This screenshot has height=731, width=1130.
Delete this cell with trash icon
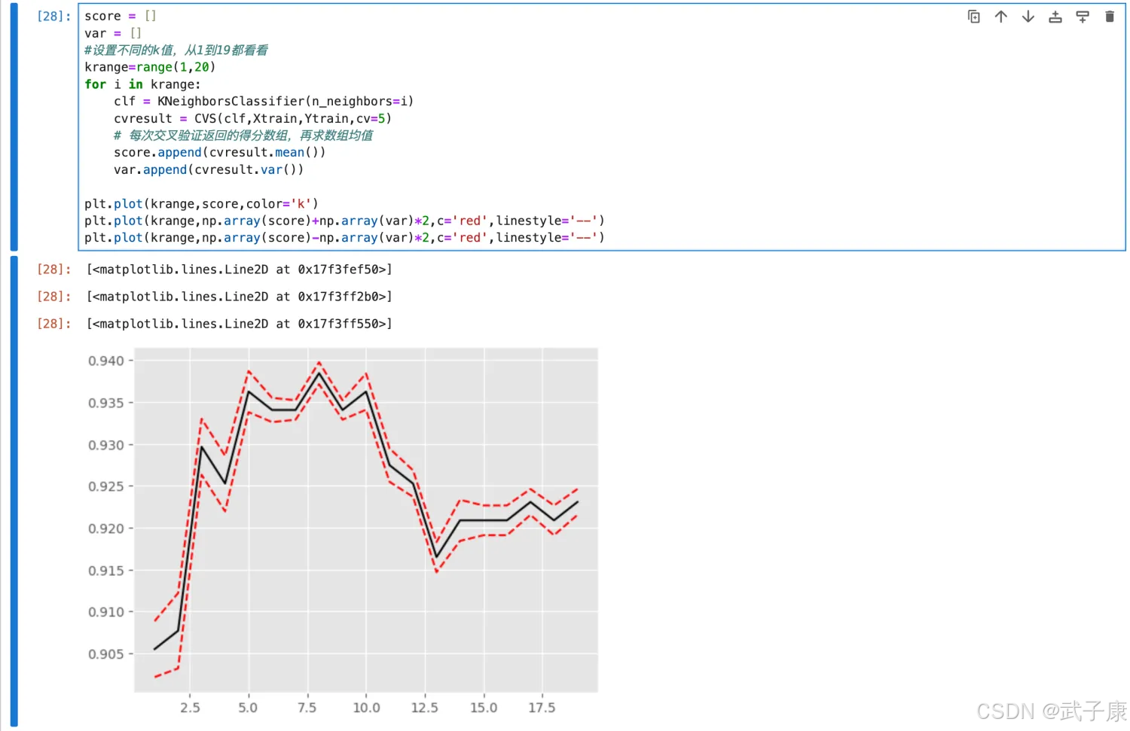pyautogui.click(x=1110, y=17)
